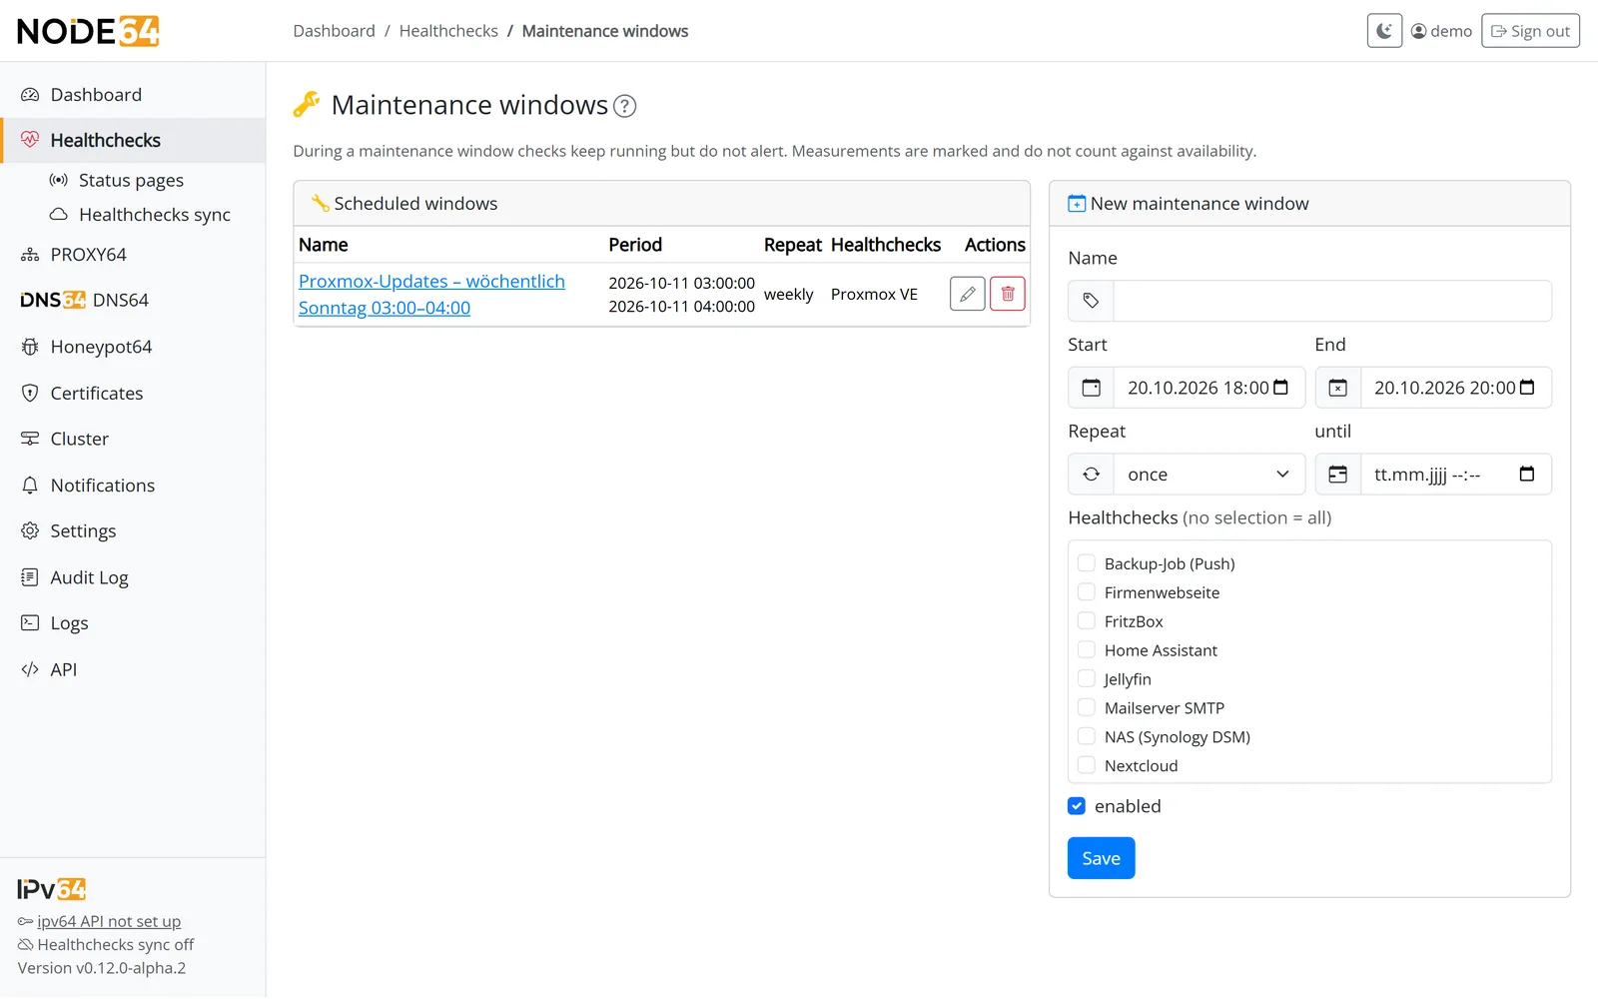Click calendar icon left of until field

[1337, 475]
